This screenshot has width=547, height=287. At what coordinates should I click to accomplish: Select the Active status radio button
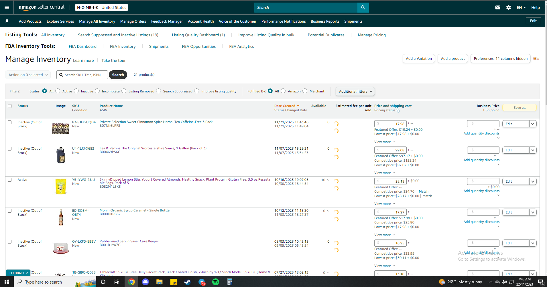(58, 91)
